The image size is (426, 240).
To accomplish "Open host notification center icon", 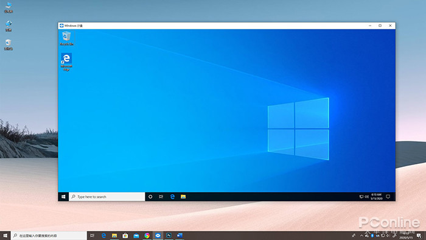I will pyautogui.click(x=419, y=236).
